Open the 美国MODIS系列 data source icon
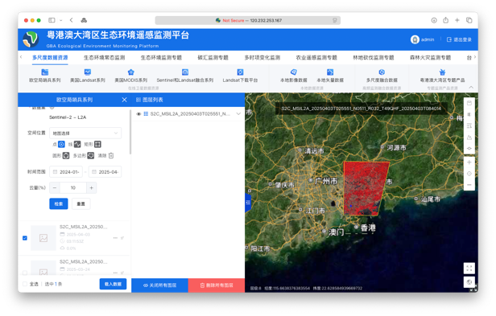This screenshot has height=316, width=496. coord(131,72)
